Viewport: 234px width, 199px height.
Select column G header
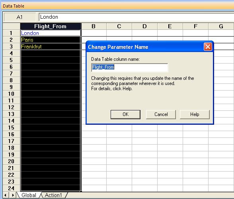221,26
